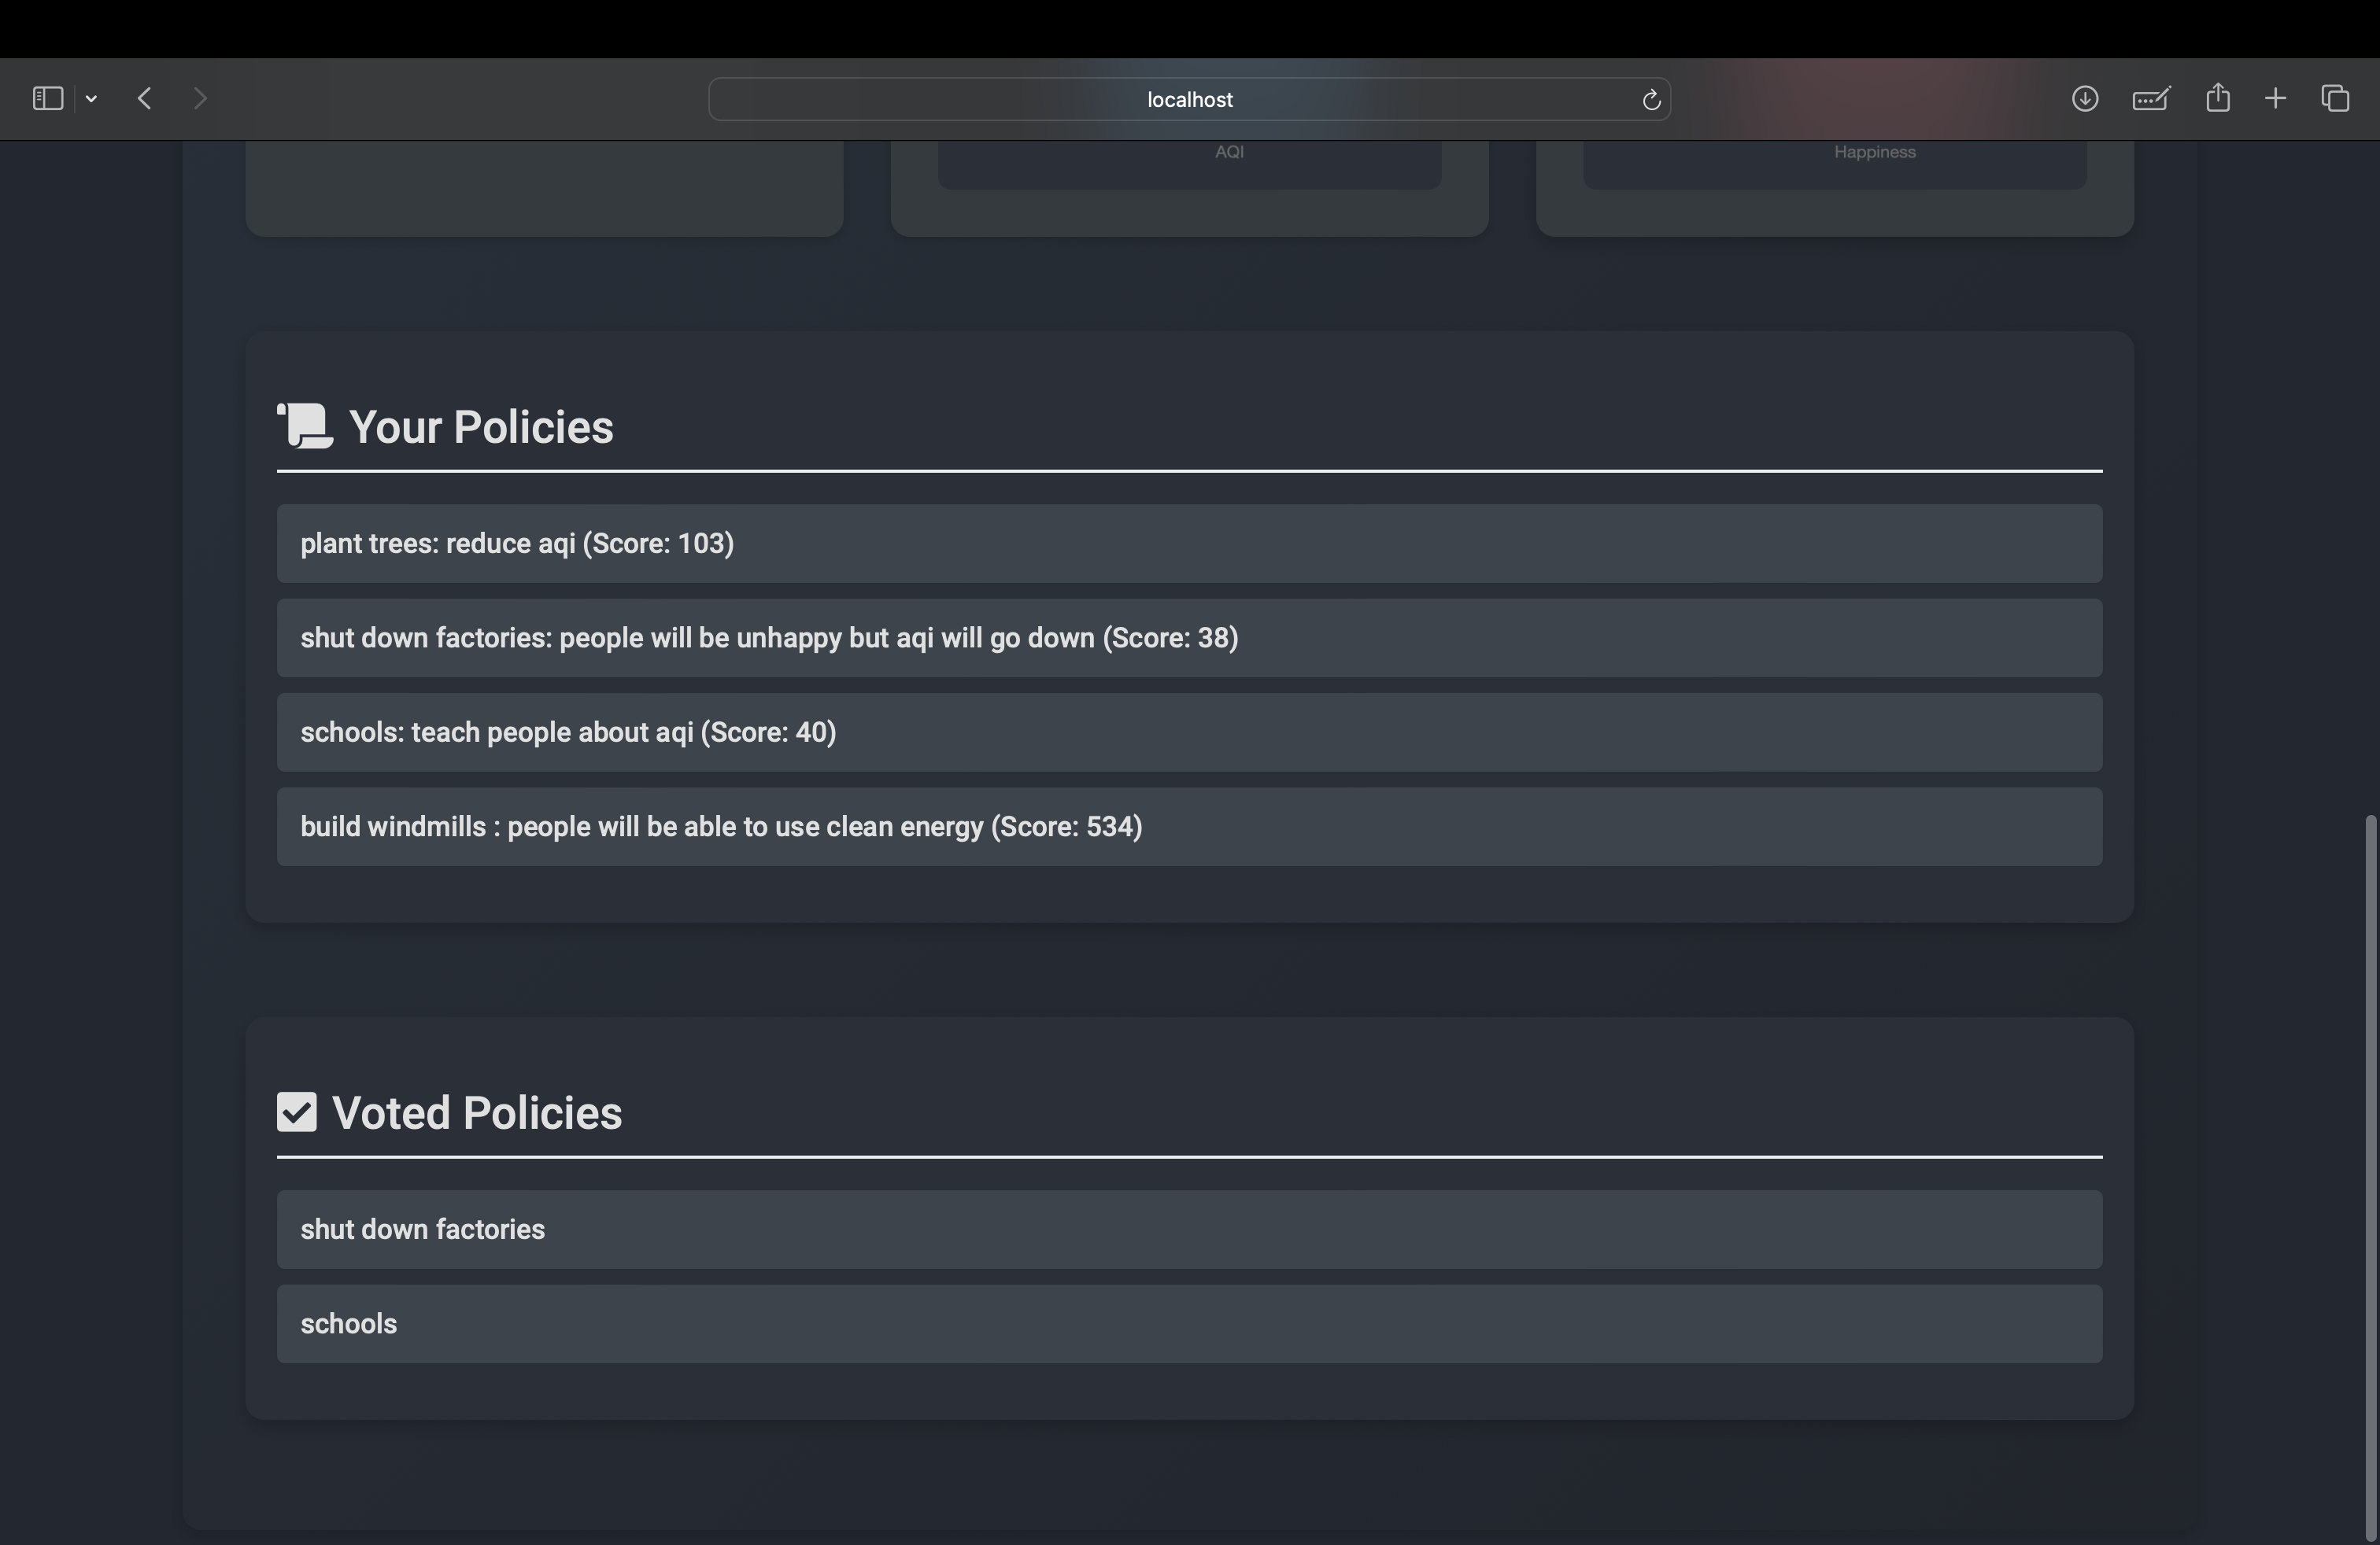This screenshot has width=2380, height=1545.
Task: Select the plant trees policy row
Action: tap(1189, 544)
